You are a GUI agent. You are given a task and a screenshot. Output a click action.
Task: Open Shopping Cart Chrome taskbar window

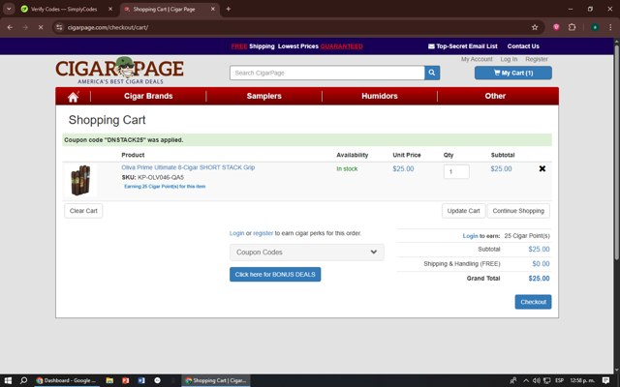tap(216, 380)
